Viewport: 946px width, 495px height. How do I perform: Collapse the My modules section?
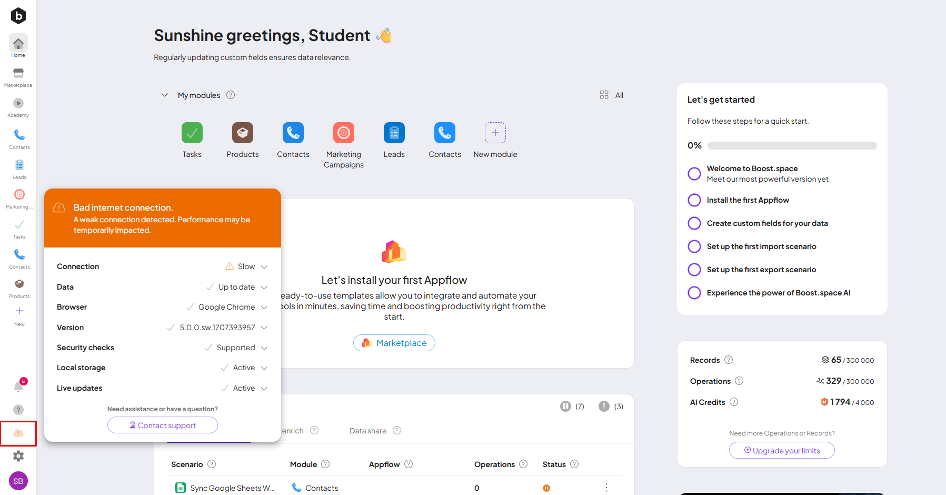165,95
